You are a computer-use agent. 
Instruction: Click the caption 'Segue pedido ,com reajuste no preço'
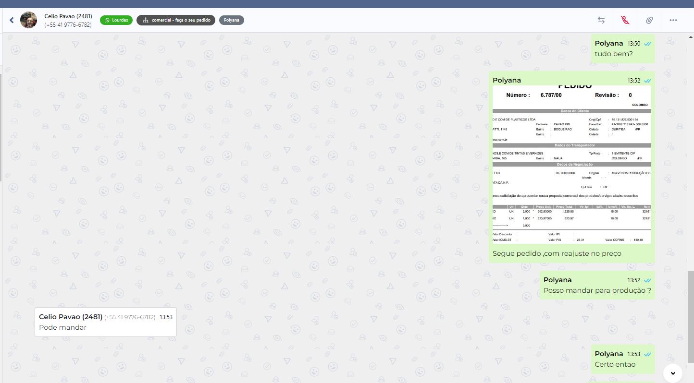[x=557, y=253]
